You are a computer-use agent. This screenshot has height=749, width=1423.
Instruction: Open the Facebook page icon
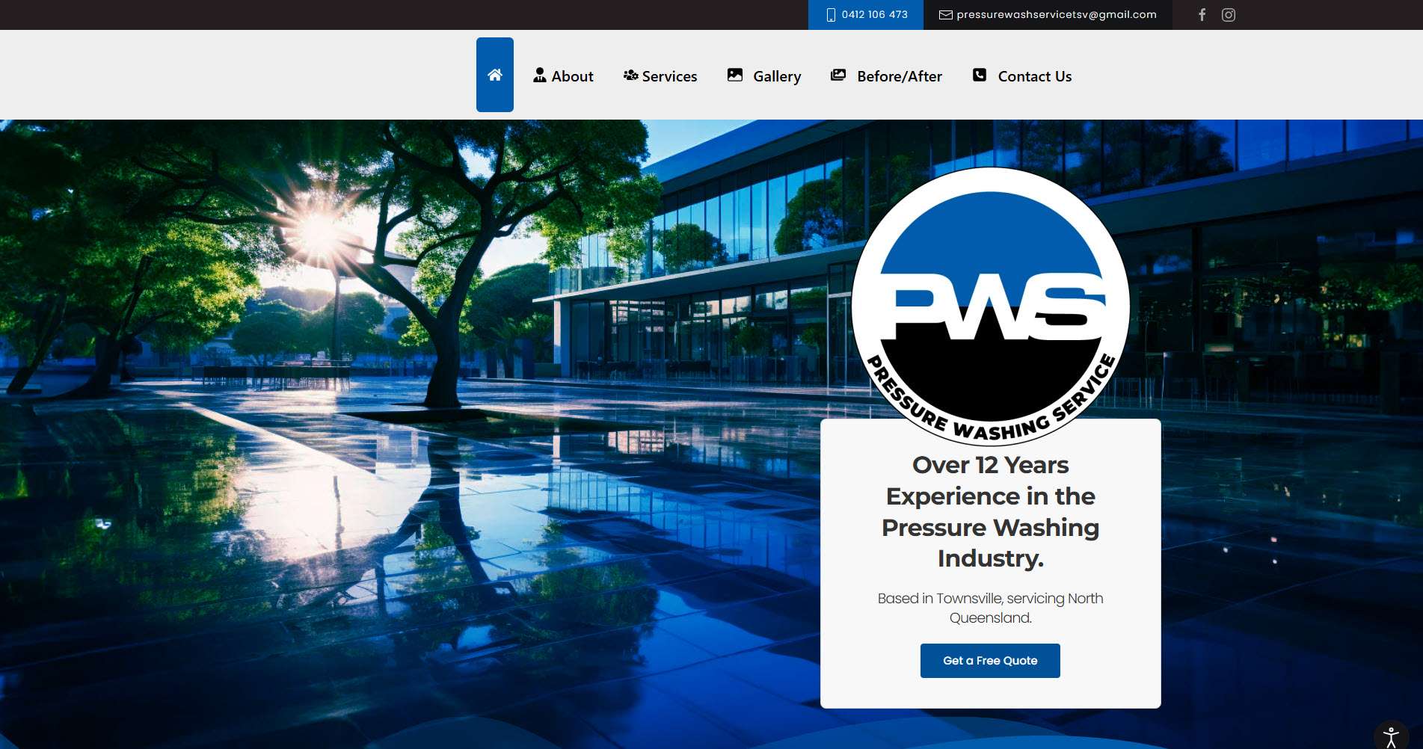pos(1202,15)
